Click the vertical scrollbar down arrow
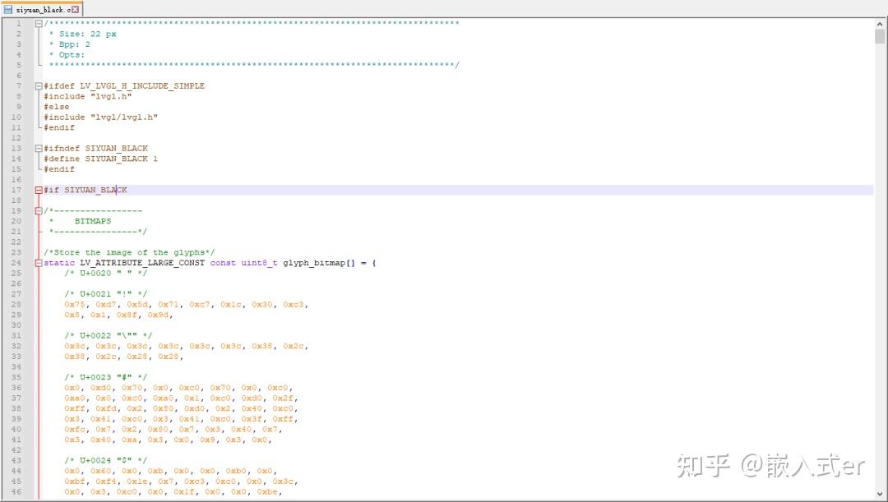 (x=880, y=494)
